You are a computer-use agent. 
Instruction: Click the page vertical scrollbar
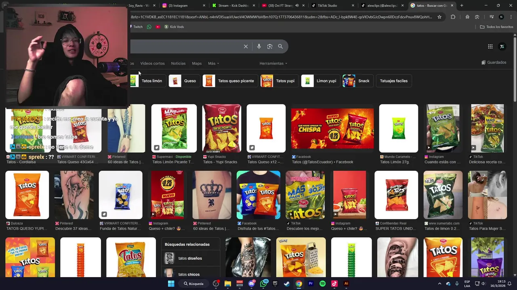(515, 68)
